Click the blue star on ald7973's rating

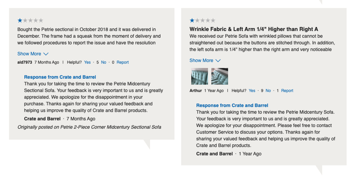click(x=20, y=20)
